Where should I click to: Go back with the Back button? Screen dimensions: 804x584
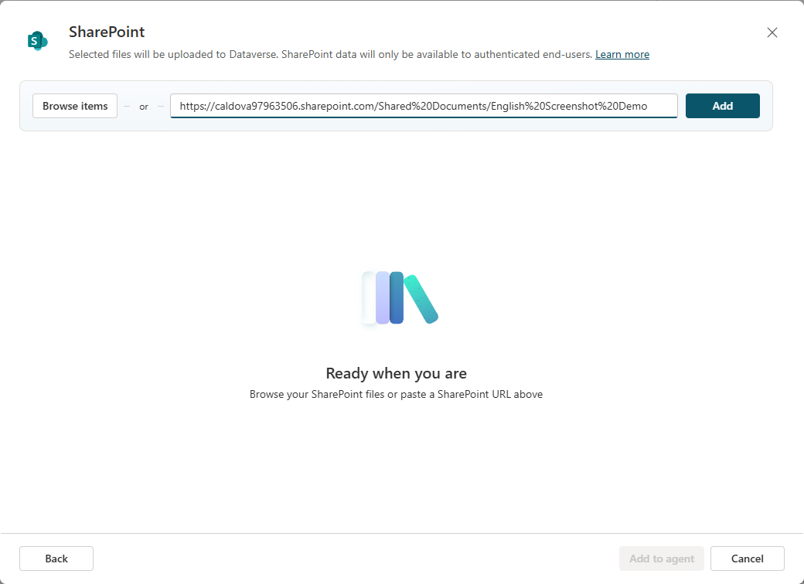(x=56, y=559)
